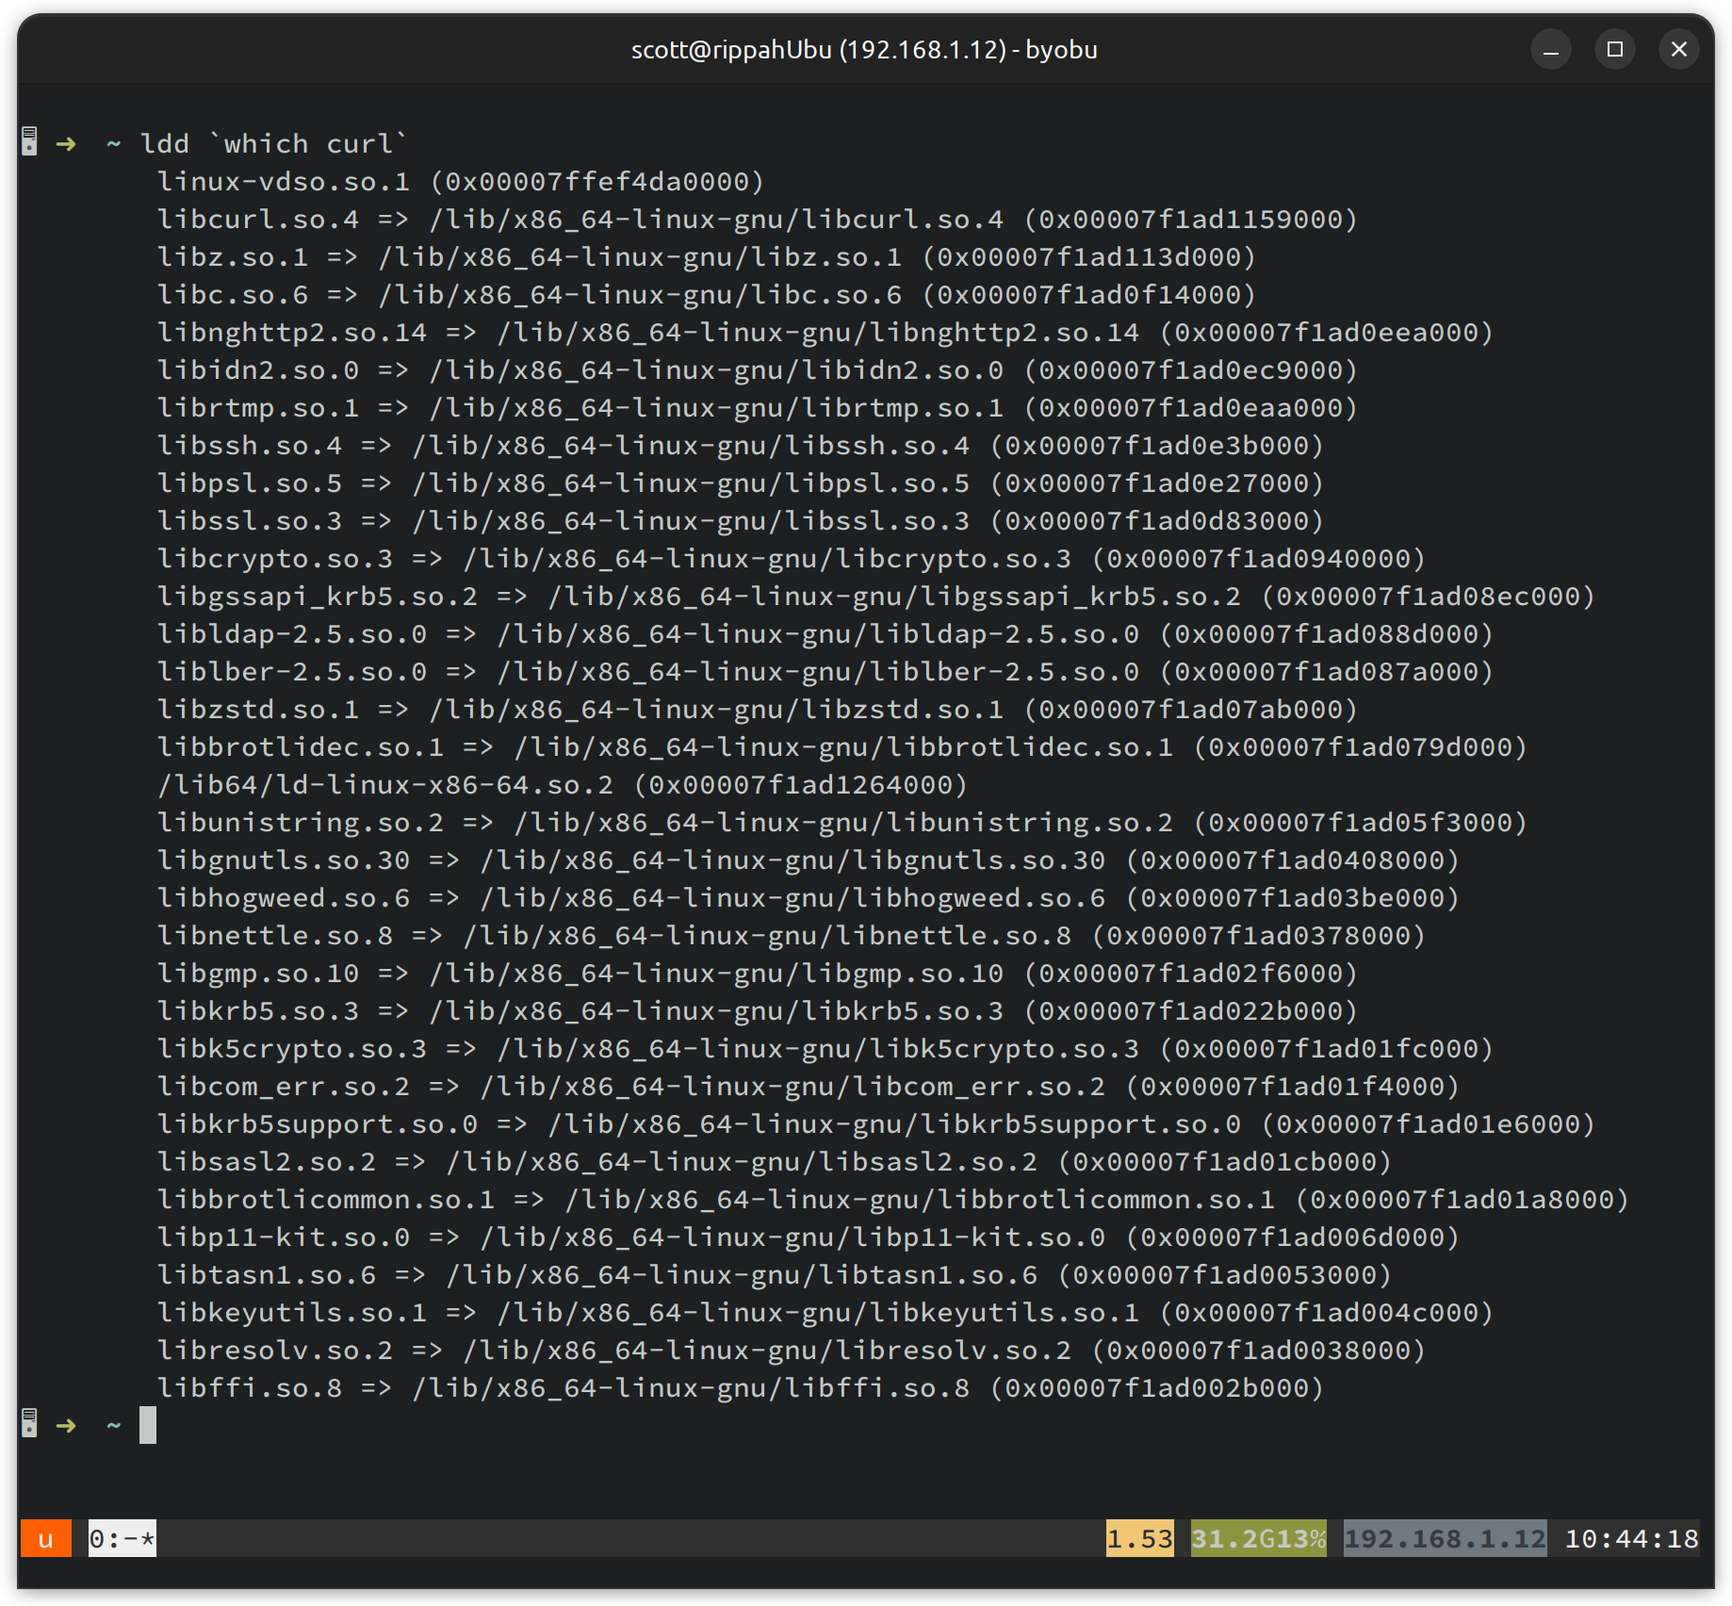Click the server icon beside the ldd command prompt
This screenshot has width=1732, height=1606.
[29, 142]
